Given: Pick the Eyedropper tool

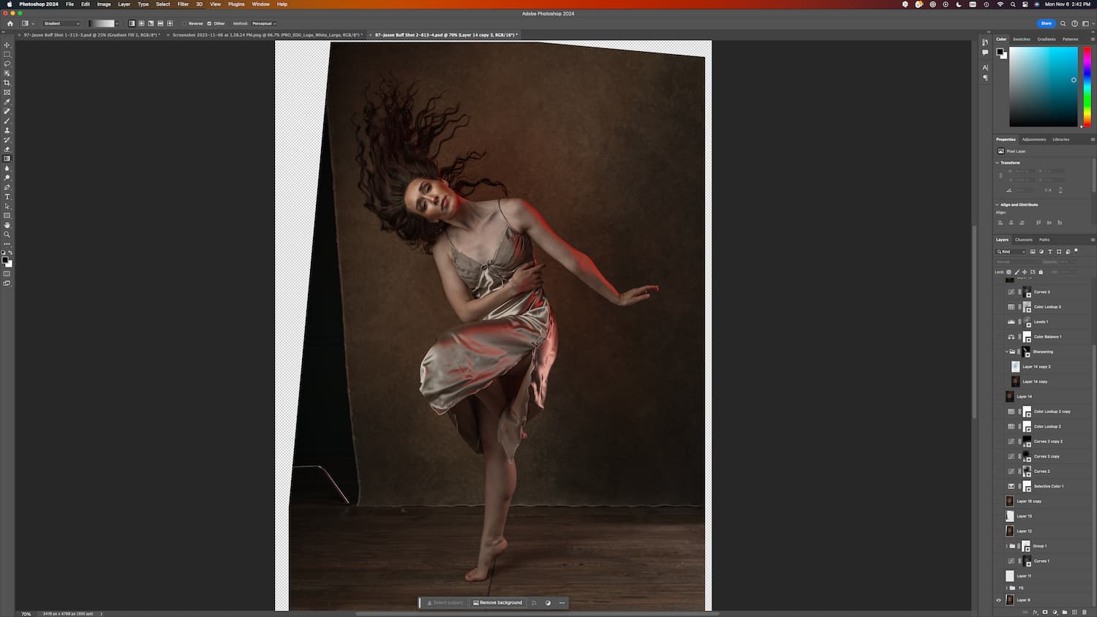Looking at the screenshot, I should coord(7,102).
